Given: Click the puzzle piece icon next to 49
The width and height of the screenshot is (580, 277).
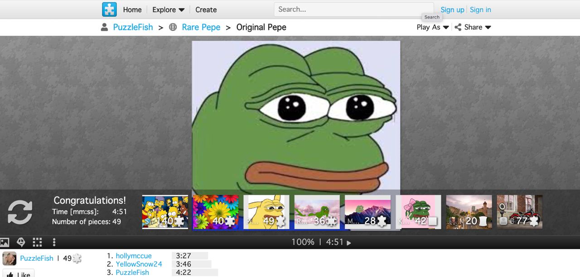Looking at the screenshot, I should pyautogui.click(x=77, y=258).
